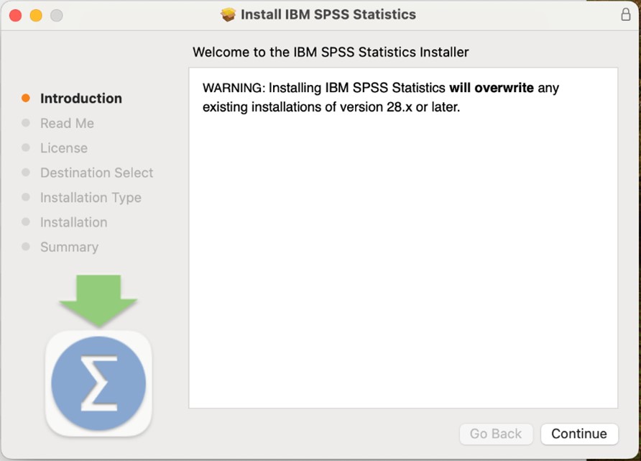Image resolution: width=641 pixels, height=461 pixels.
Task: Click the Go Back button
Action: (x=496, y=434)
